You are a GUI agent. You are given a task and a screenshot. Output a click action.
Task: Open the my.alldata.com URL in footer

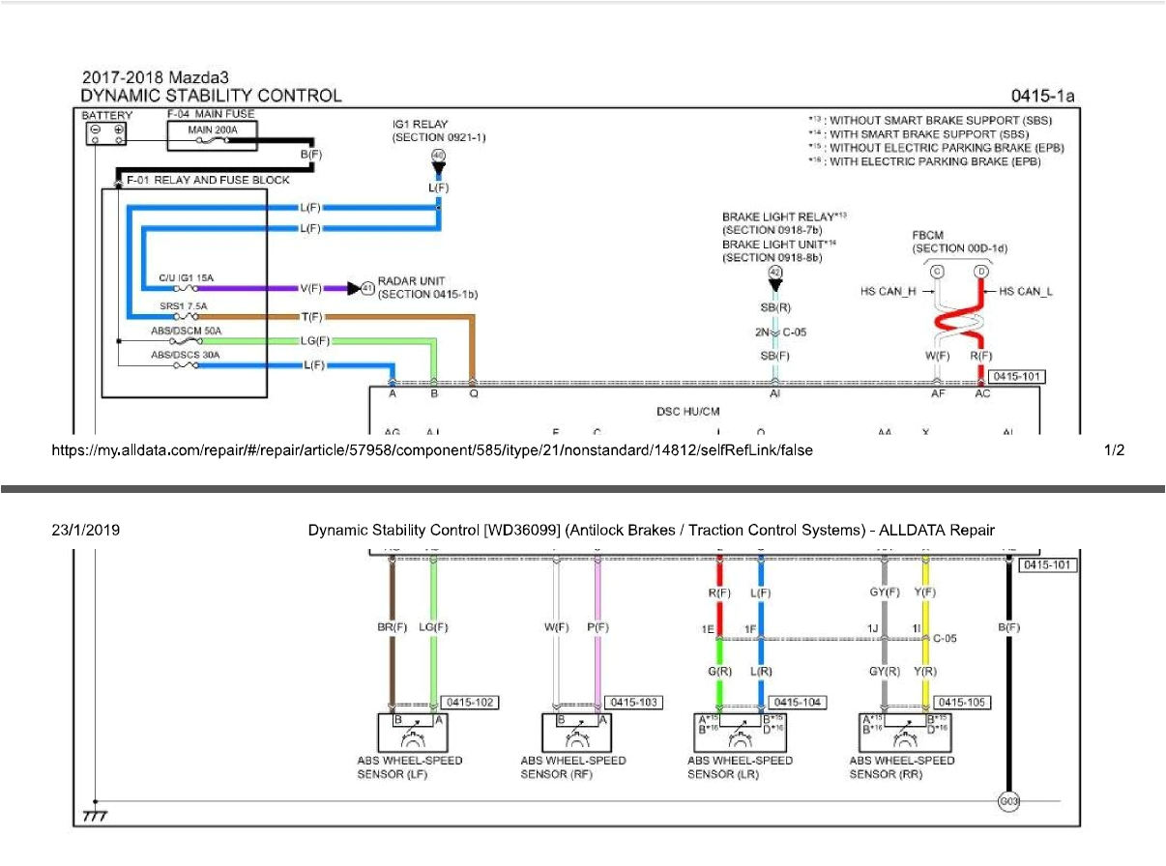[431, 450]
